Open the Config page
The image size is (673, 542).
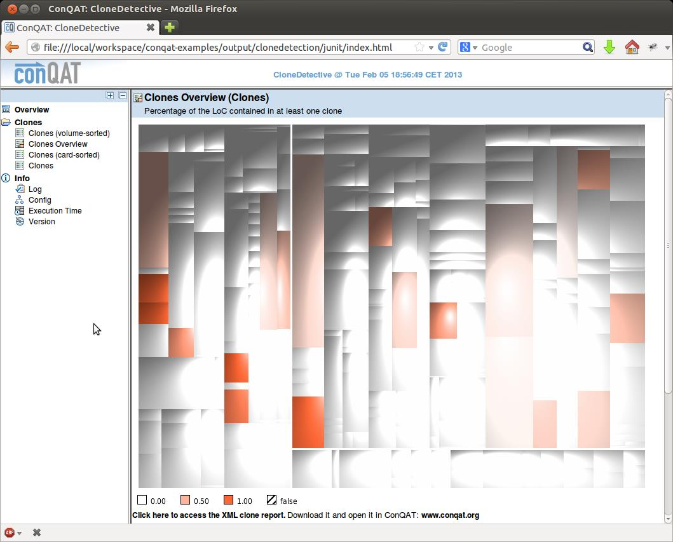[x=40, y=200]
